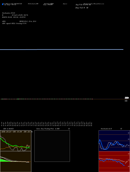This screenshot has height=172, width=130.
Task: Click the white price label at chart's right edge
Action: (x=127, y=97)
